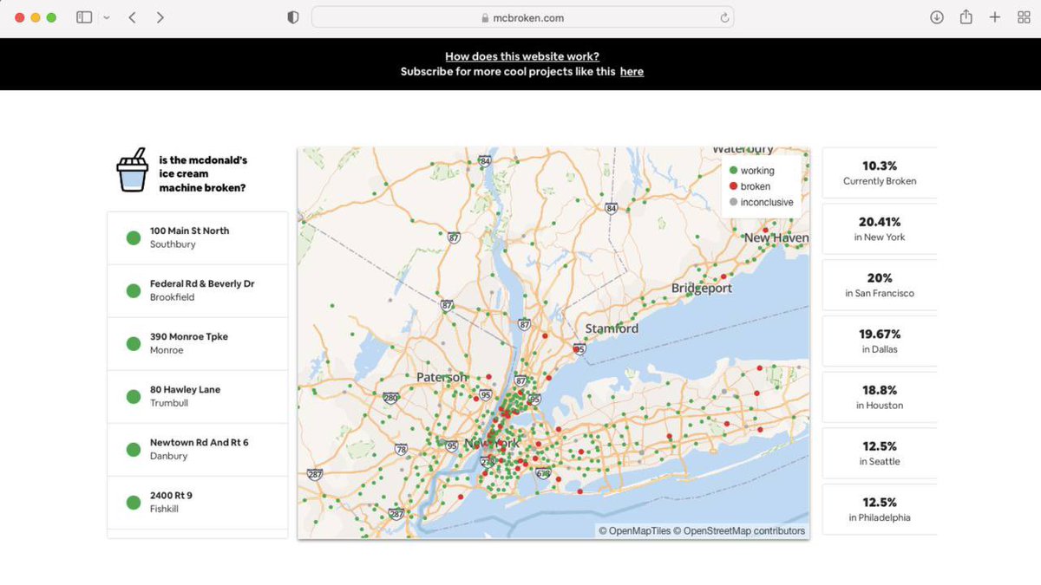Image resolution: width=1041 pixels, height=585 pixels.
Task: Open the share sheet icon
Action: 966,16
